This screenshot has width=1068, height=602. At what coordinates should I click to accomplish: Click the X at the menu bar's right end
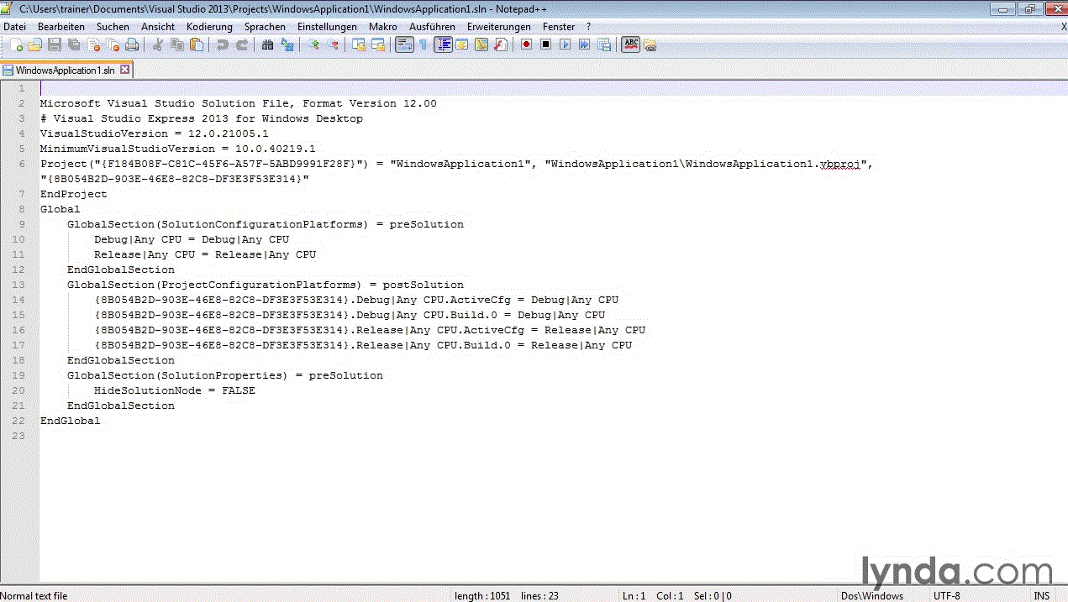[1063, 27]
